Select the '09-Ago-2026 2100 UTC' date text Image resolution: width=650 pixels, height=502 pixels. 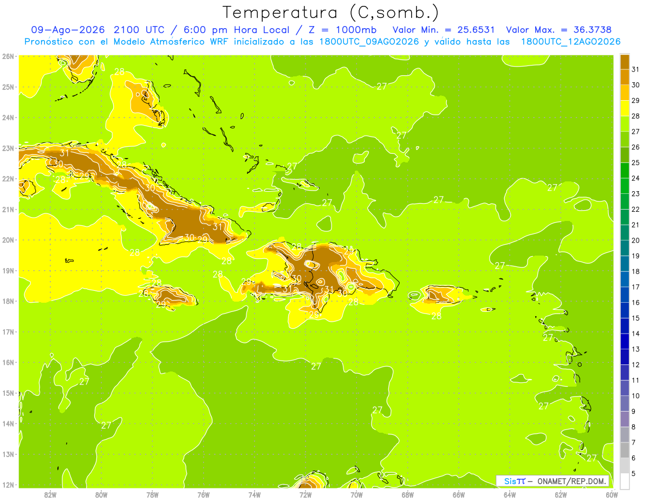coord(99,30)
